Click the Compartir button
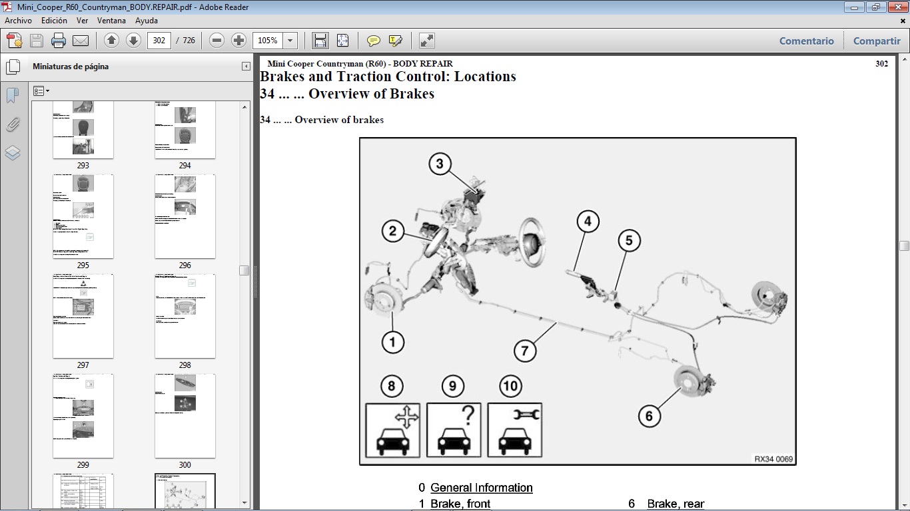The image size is (910, 511). [876, 41]
